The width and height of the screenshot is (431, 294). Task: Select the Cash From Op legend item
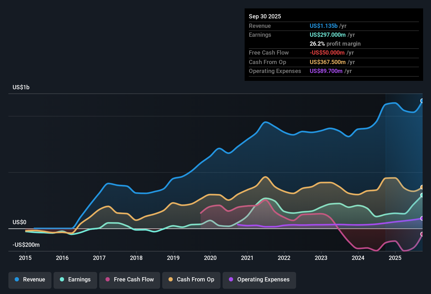[x=191, y=280]
